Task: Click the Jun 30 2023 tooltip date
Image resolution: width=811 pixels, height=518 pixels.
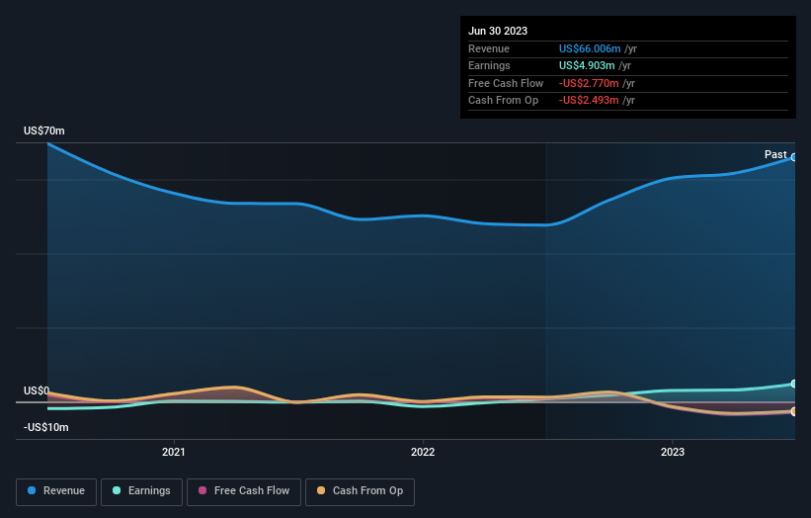Action: tap(498, 31)
